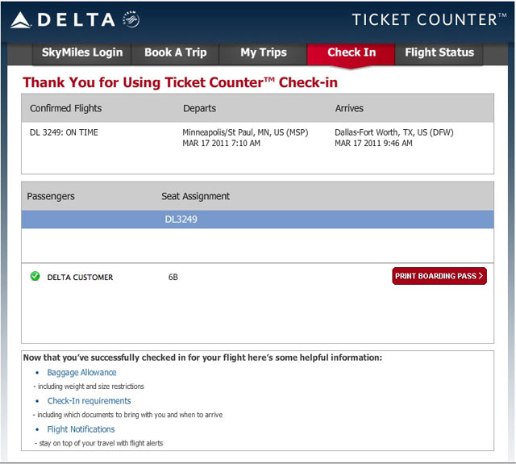Screen dimensions: 516x464
Task: Click the SkyTeam emblem beside Delta
Action: click(131, 19)
